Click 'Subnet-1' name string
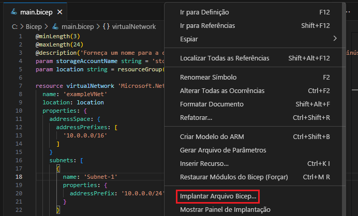 click(x=101, y=177)
